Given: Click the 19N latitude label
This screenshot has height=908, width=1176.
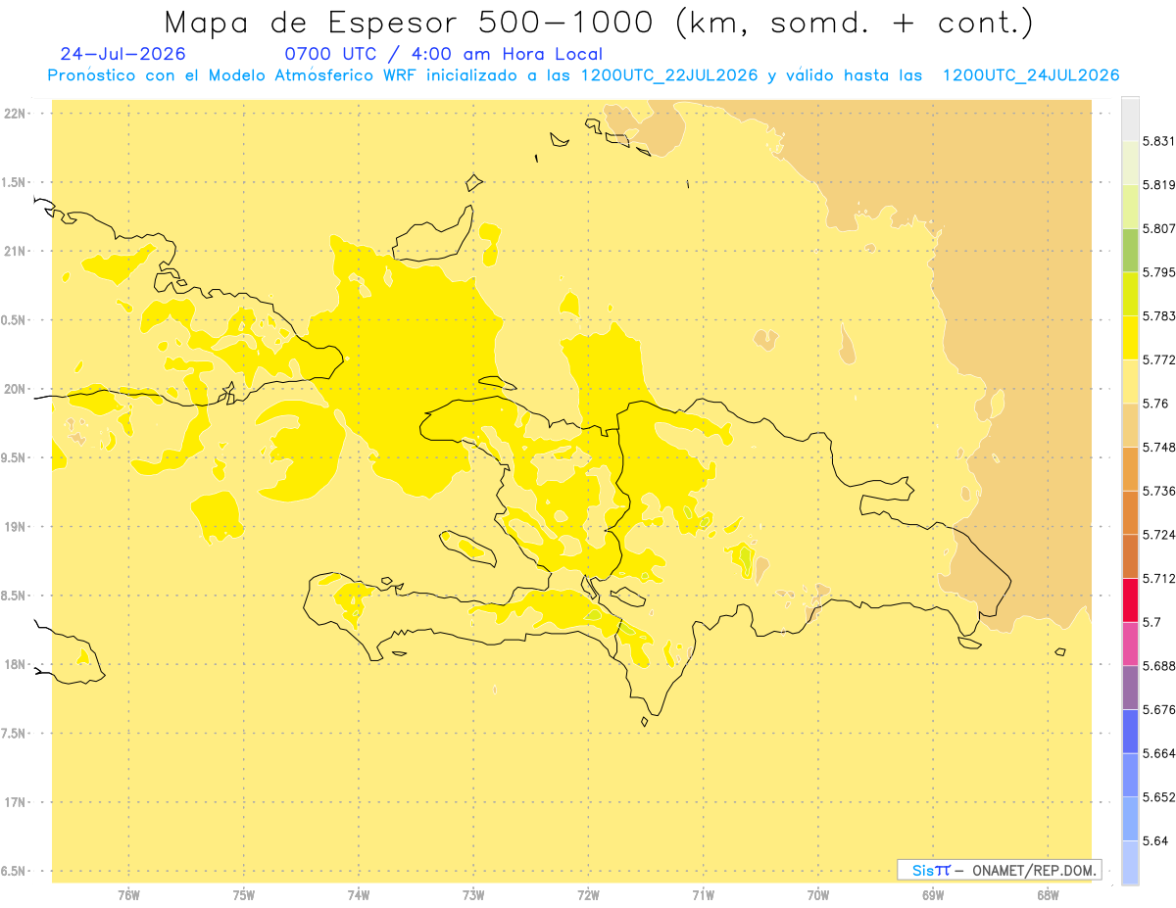Looking at the screenshot, I should pyautogui.click(x=14, y=527).
